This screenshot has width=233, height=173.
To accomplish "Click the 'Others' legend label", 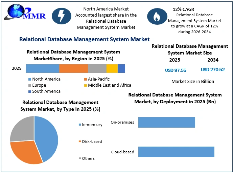I will point(88,158).
